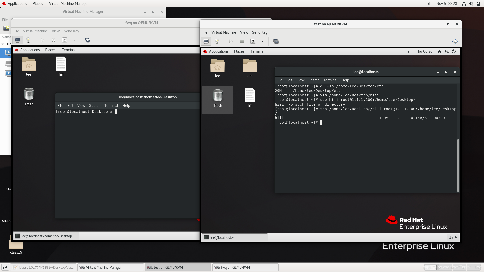
Task: Open the Search menu in lee@localhost terminal
Action: click(314, 80)
